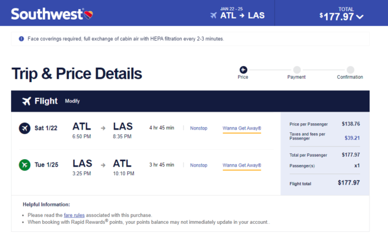This screenshot has height=236, width=388.
Task: Click the white airplane icon in Flight header
Action: 27,101
